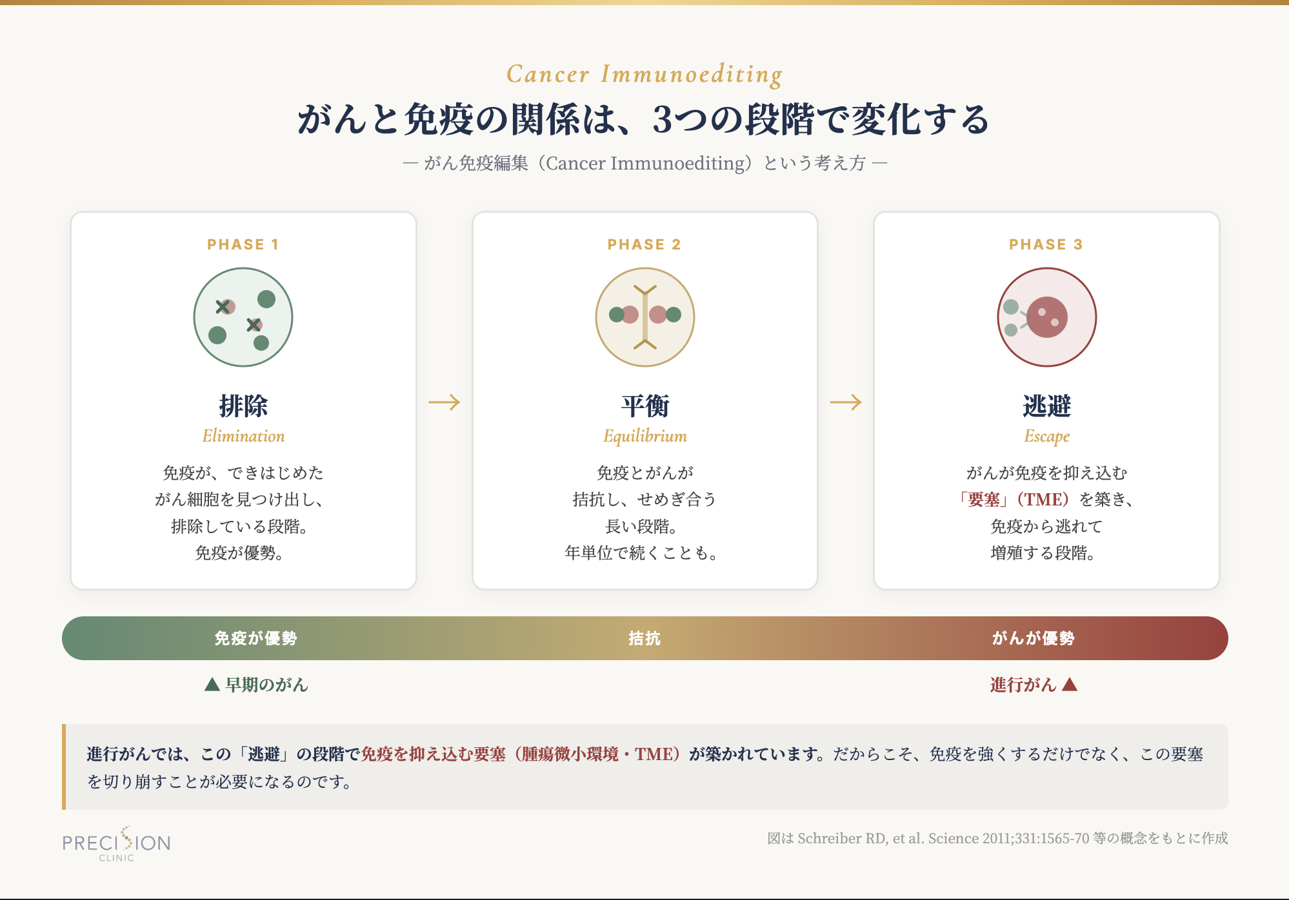
Task: Click the line 拮抗し、せめぎ合う
Action: point(644,500)
